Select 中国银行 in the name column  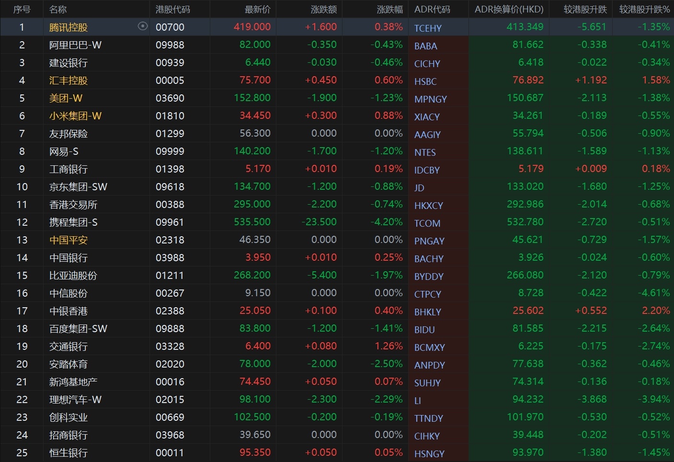point(69,258)
